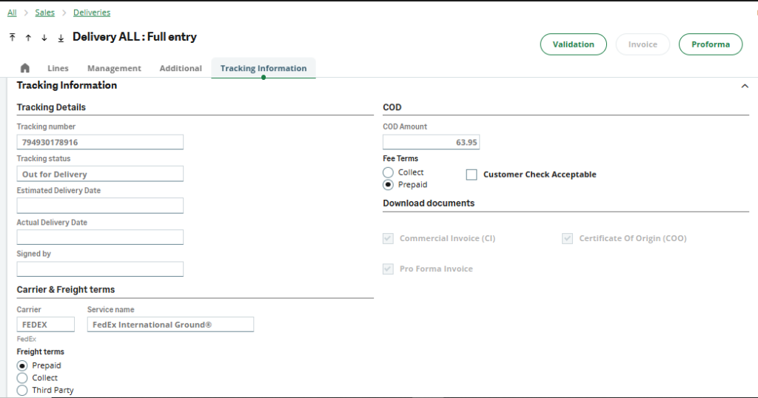The height and width of the screenshot is (398, 758).
Task: Select Prepaid under Fee Terms
Action: 389,185
